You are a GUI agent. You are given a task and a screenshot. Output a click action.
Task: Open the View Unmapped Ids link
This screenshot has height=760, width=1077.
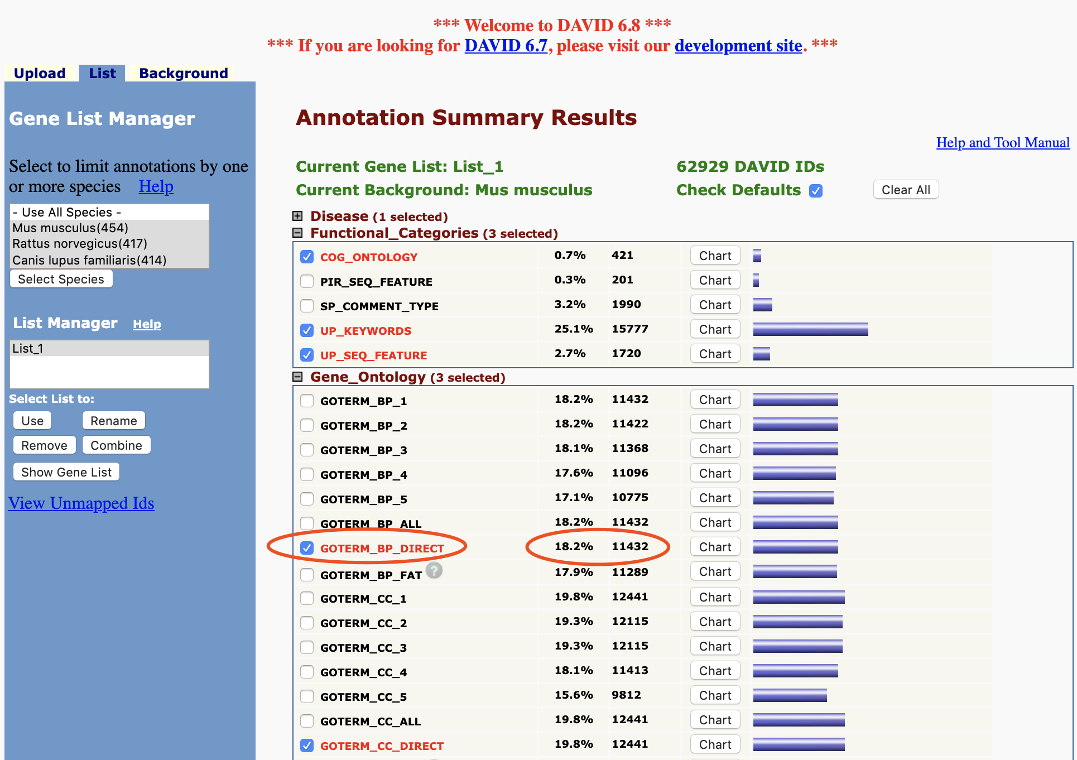click(x=81, y=503)
